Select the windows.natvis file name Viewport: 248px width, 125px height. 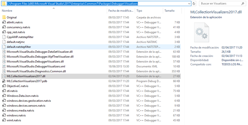(16, 115)
